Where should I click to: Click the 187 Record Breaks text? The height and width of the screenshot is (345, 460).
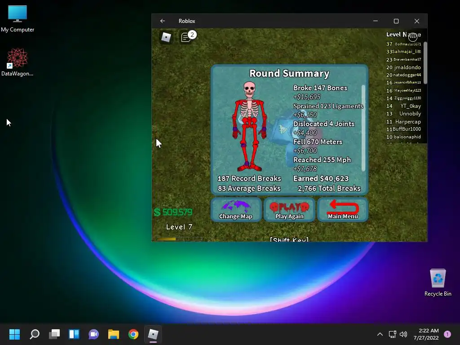point(249,178)
